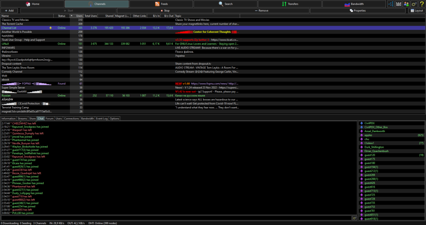Select user Durk_Shillington in user list
This screenshot has height=225, width=426.
(392, 147)
